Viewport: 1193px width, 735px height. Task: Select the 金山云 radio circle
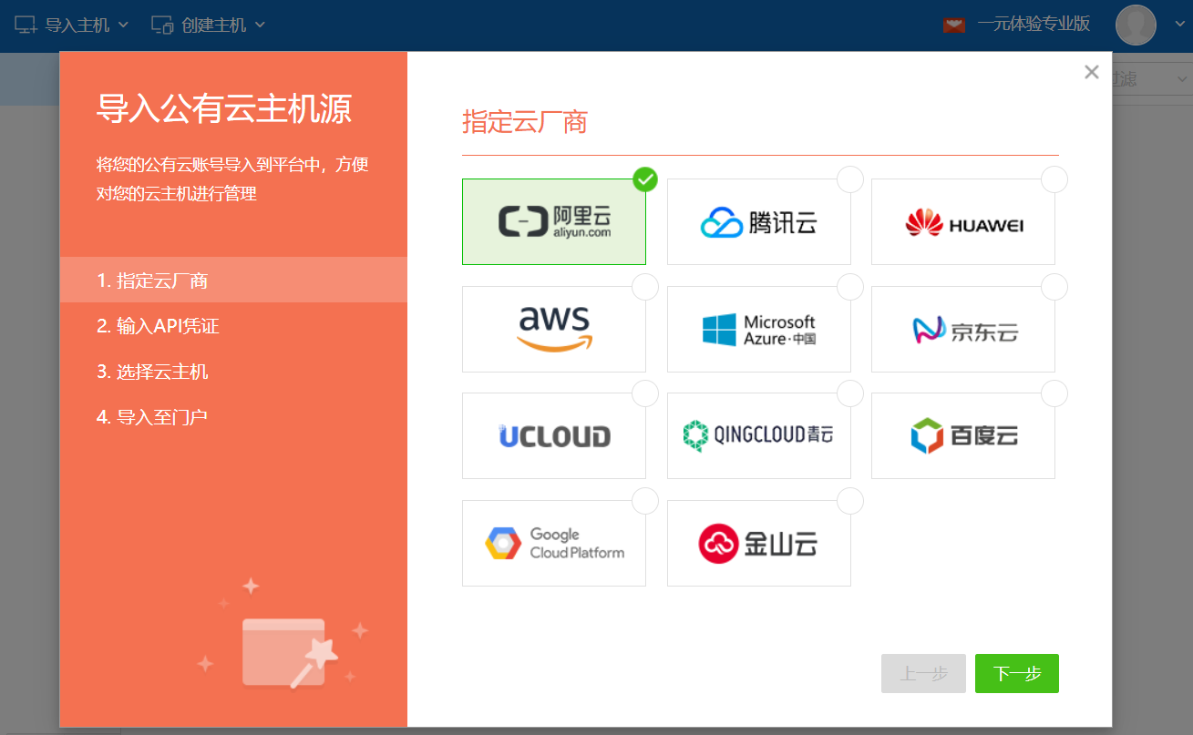point(849,500)
